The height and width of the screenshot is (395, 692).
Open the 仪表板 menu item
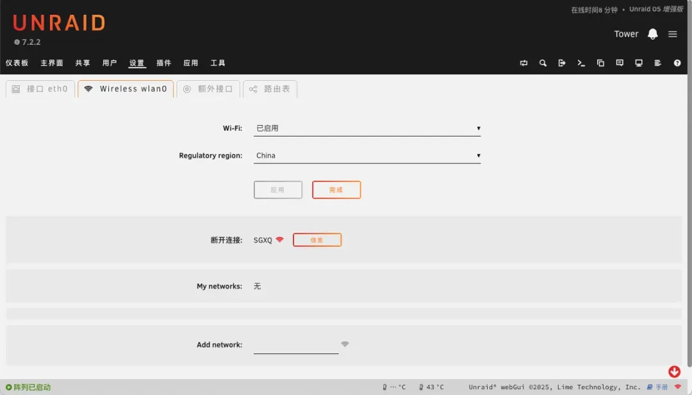click(x=17, y=63)
